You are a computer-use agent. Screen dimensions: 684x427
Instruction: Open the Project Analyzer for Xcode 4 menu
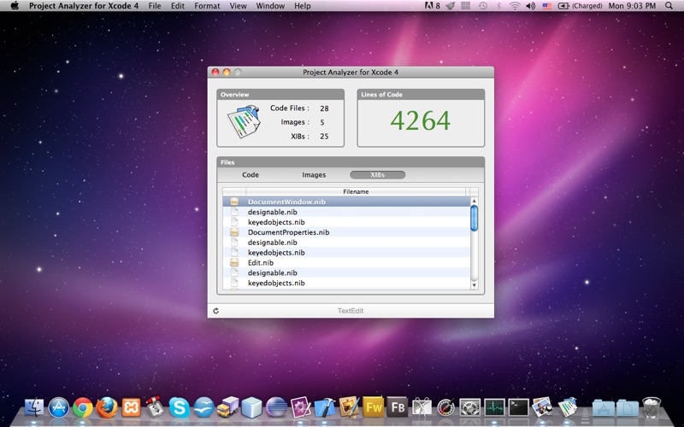[x=84, y=6]
